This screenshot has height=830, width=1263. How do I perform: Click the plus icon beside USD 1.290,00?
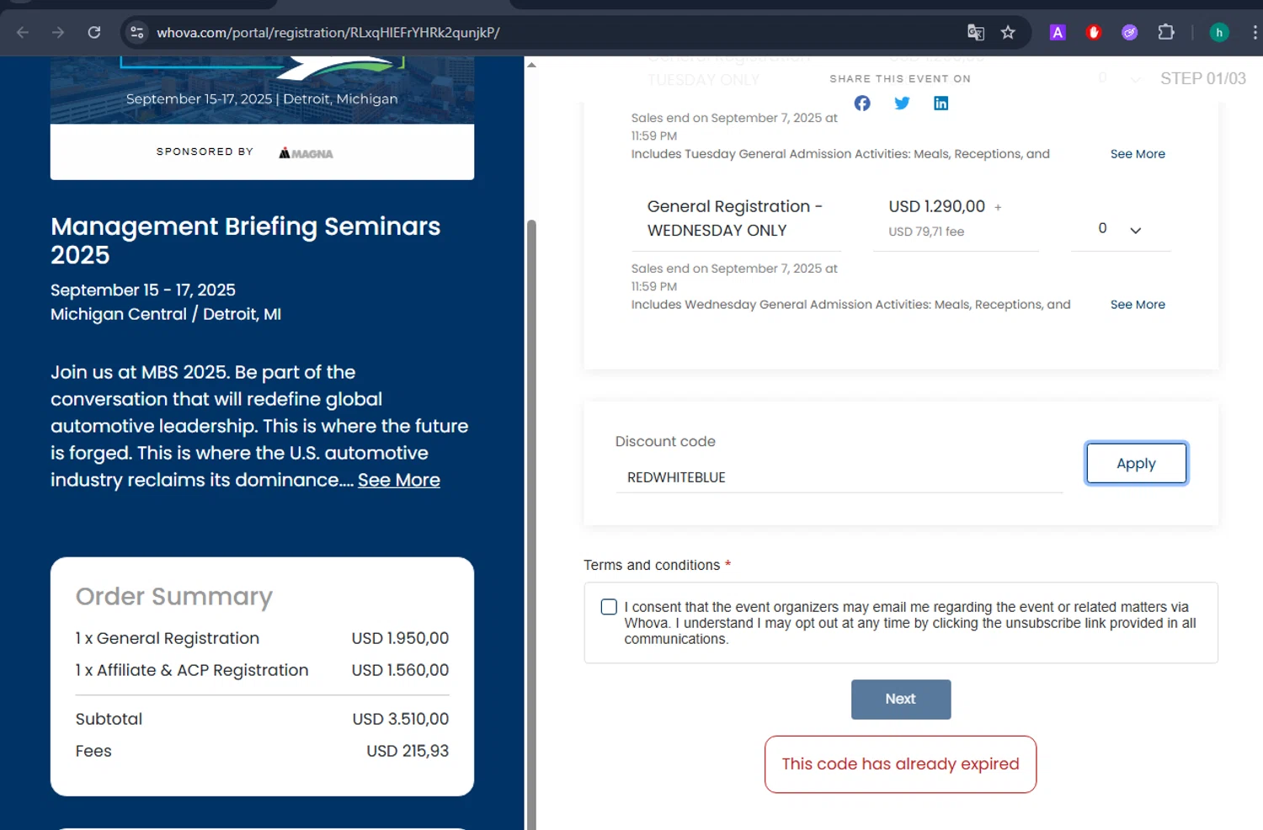pos(998,207)
